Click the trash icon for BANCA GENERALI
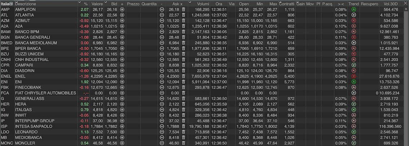Image resolution: width=409 pixels, height=146 pixels. pos(183,37)
